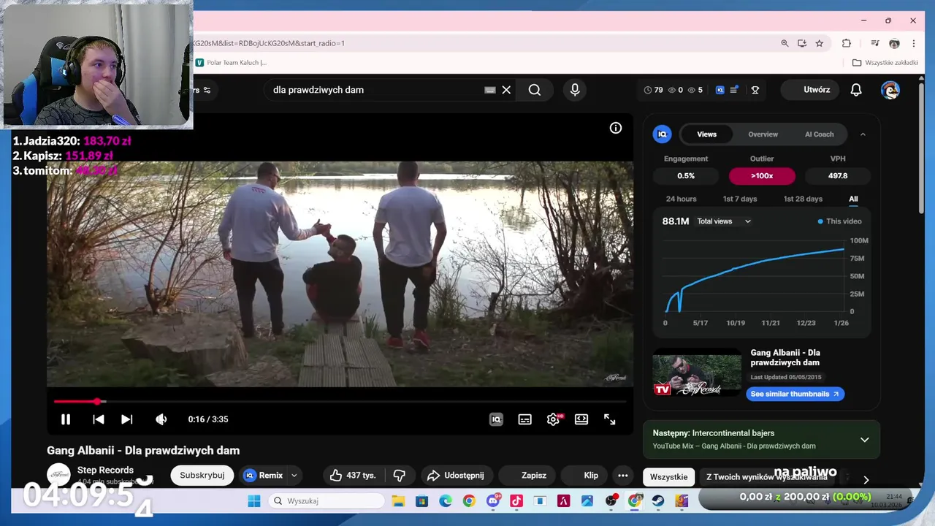
Task: Pause the video playback
Action: pos(65,419)
